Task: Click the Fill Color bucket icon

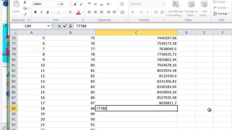Action: [70, 12]
